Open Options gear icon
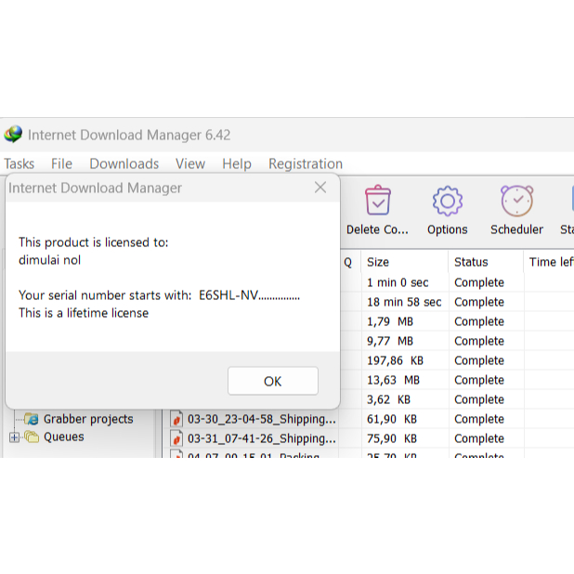 click(448, 201)
